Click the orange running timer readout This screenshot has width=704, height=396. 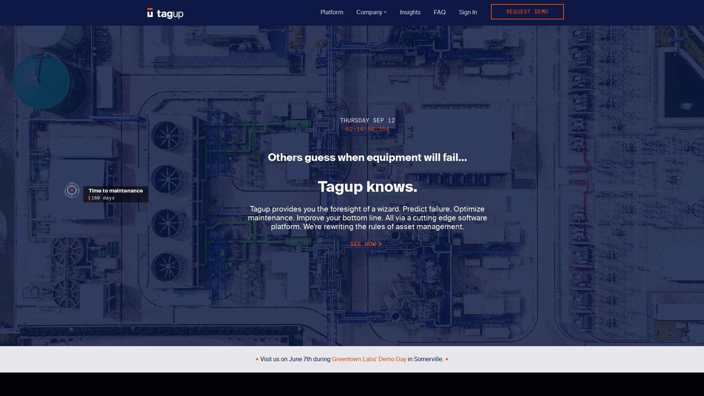(367, 129)
